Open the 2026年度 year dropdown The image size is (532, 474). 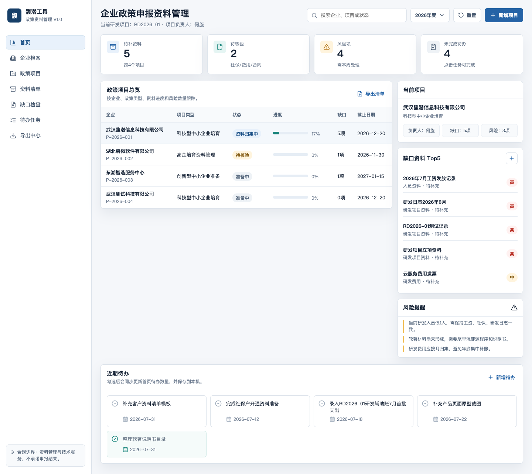430,15
